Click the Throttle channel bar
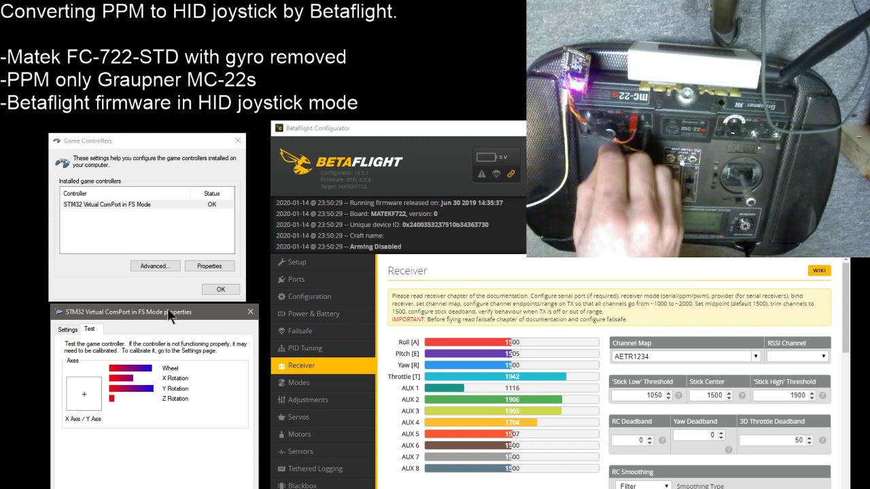The image size is (870, 489). click(512, 376)
